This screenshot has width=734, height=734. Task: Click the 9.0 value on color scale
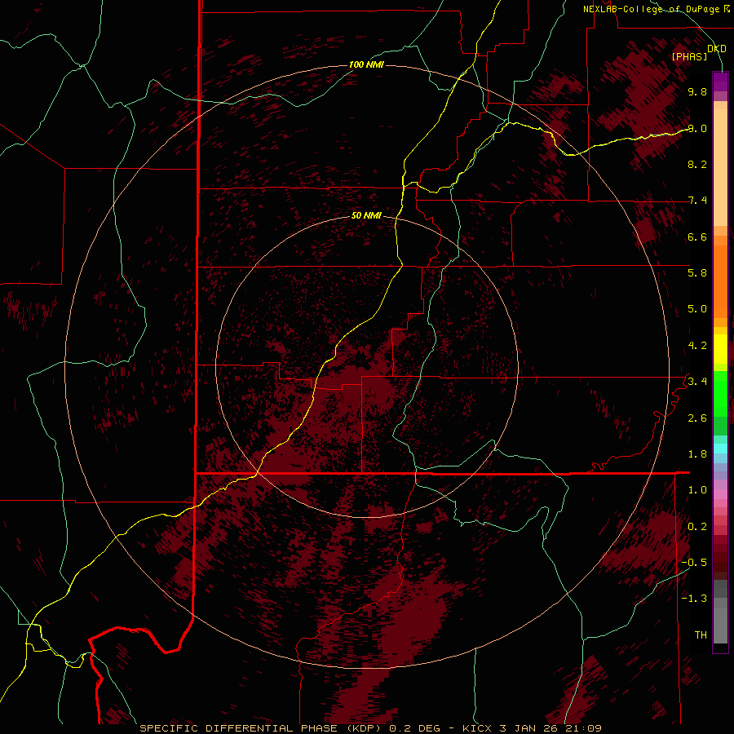point(697,128)
